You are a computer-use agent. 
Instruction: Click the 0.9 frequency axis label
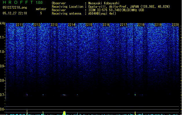click(x=2, y=66)
